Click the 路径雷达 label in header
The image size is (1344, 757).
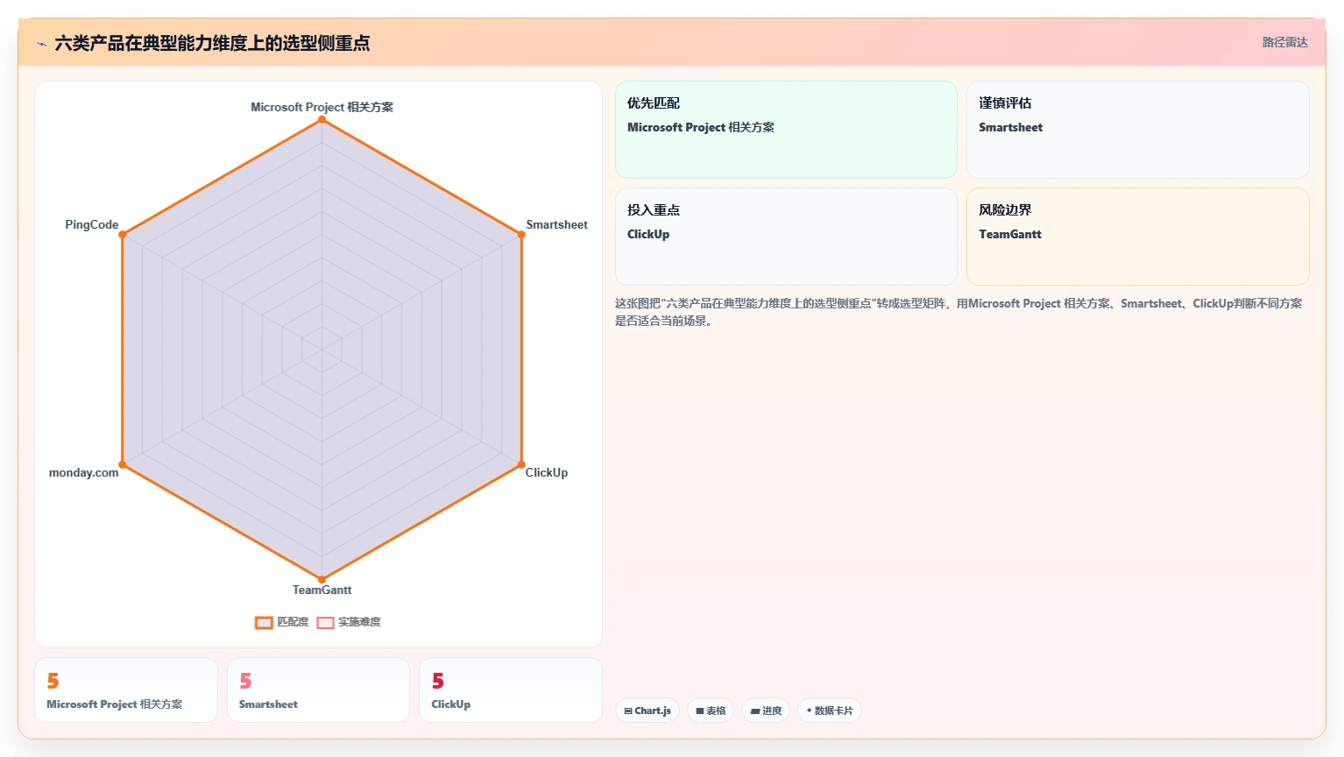click(x=1284, y=42)
